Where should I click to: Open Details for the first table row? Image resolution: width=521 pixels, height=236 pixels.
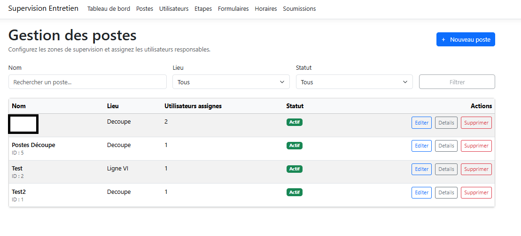(446, 123)
